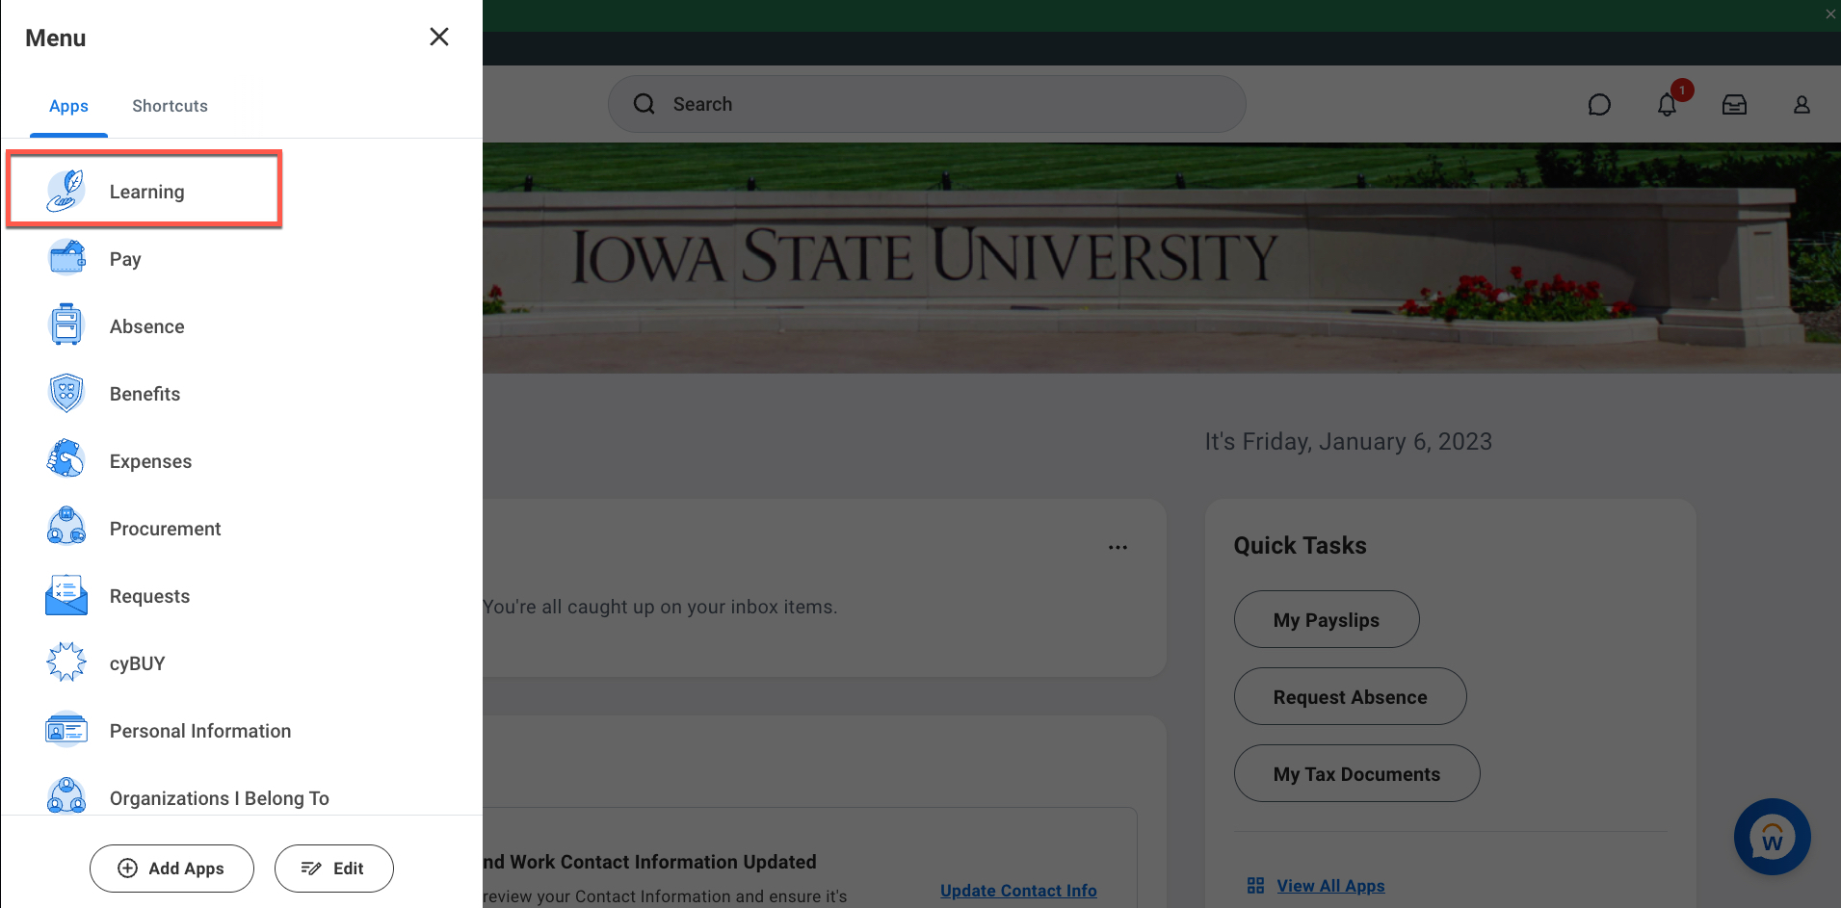Image resolution: width=1841 pixels, height=908 pixels.
Task: Select the Absence menu label
Action: coord(146,326)
